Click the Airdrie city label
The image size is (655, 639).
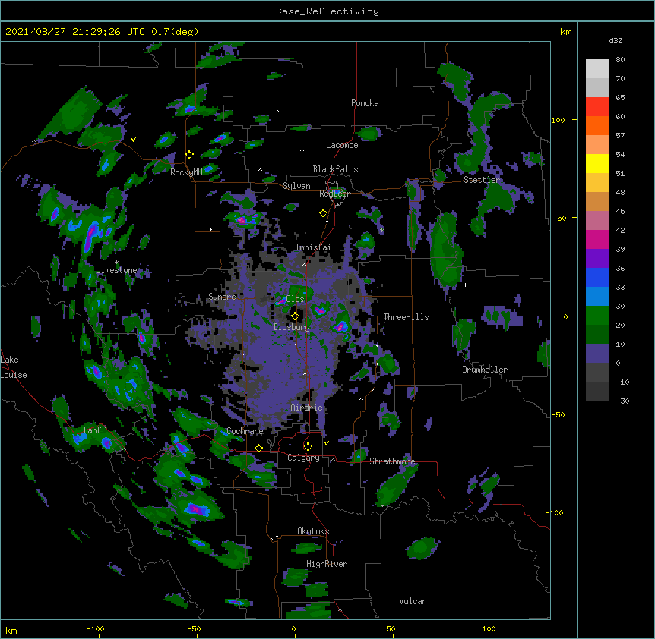(x=307, y=408)
